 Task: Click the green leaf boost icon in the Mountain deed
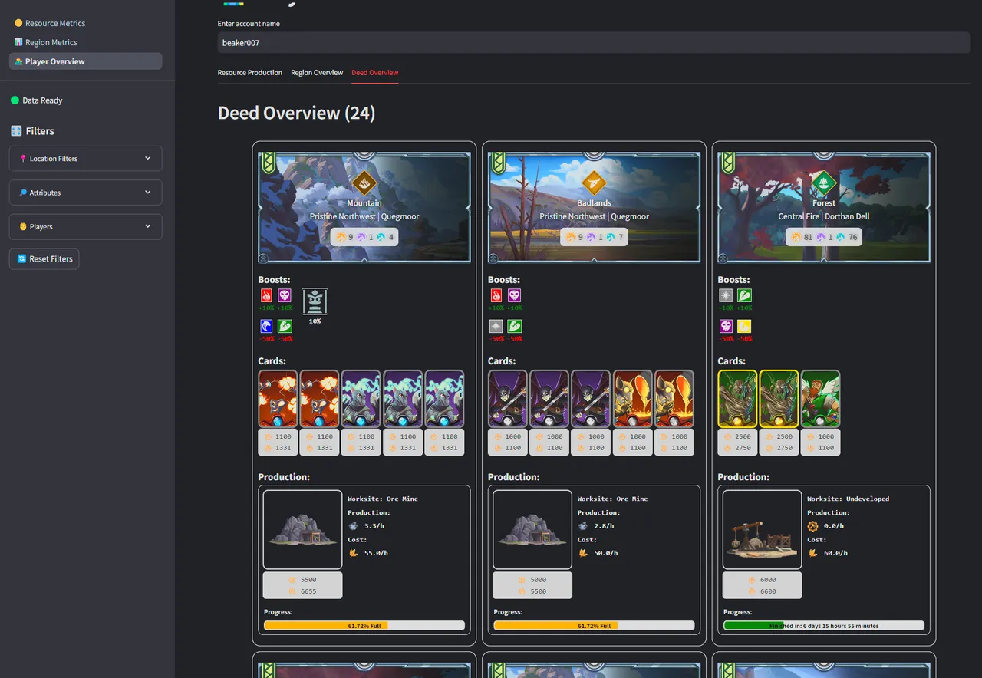point(285,327)
